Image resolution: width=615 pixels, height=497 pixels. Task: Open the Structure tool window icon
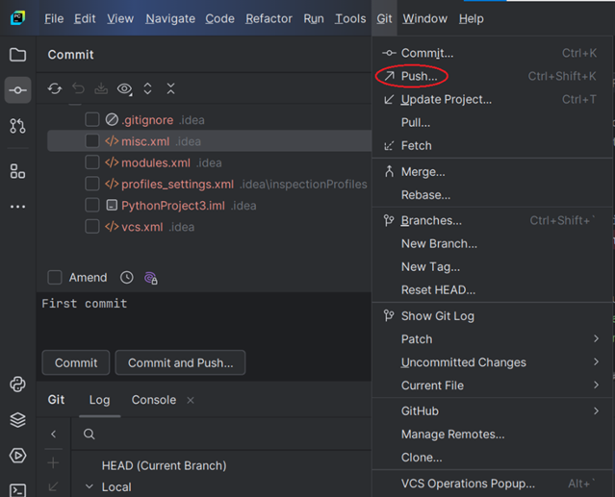tap(17, 171)
